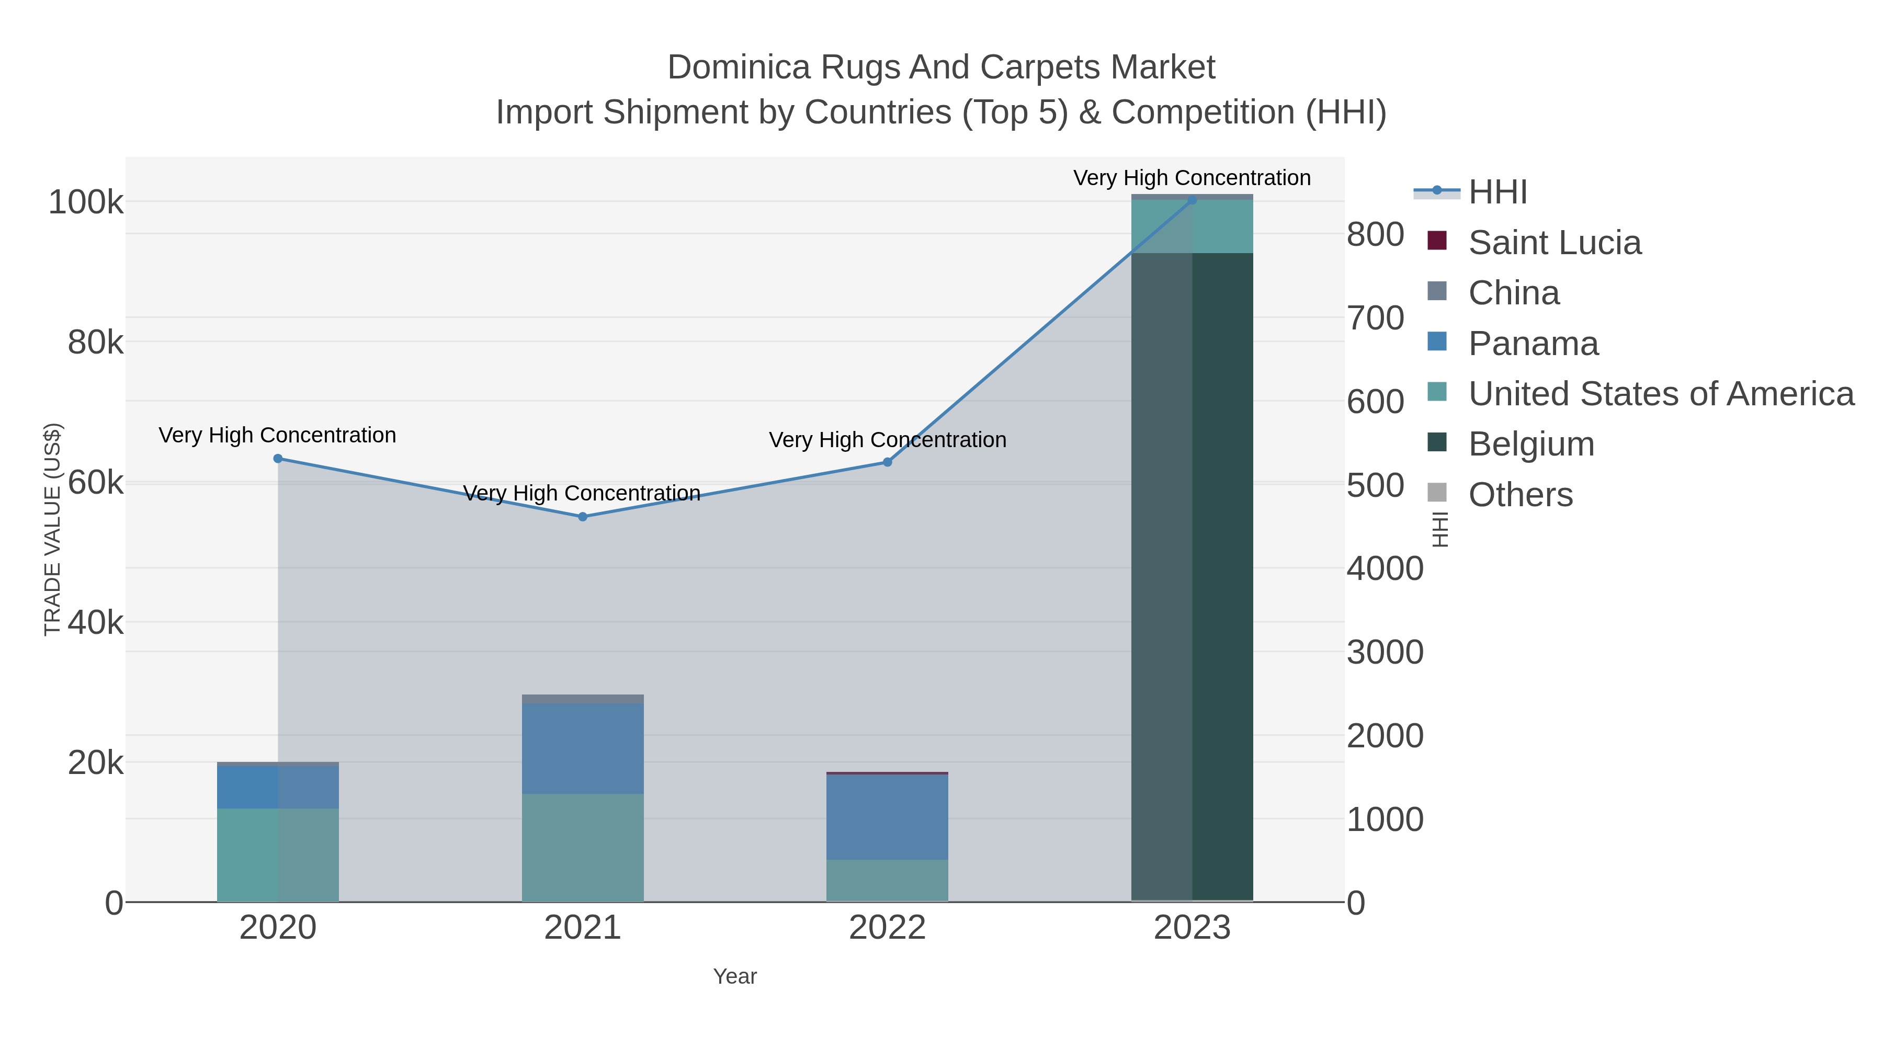Click 2021 Very High Concentration annotation
1883x1059 pixels.
(583, 493)
